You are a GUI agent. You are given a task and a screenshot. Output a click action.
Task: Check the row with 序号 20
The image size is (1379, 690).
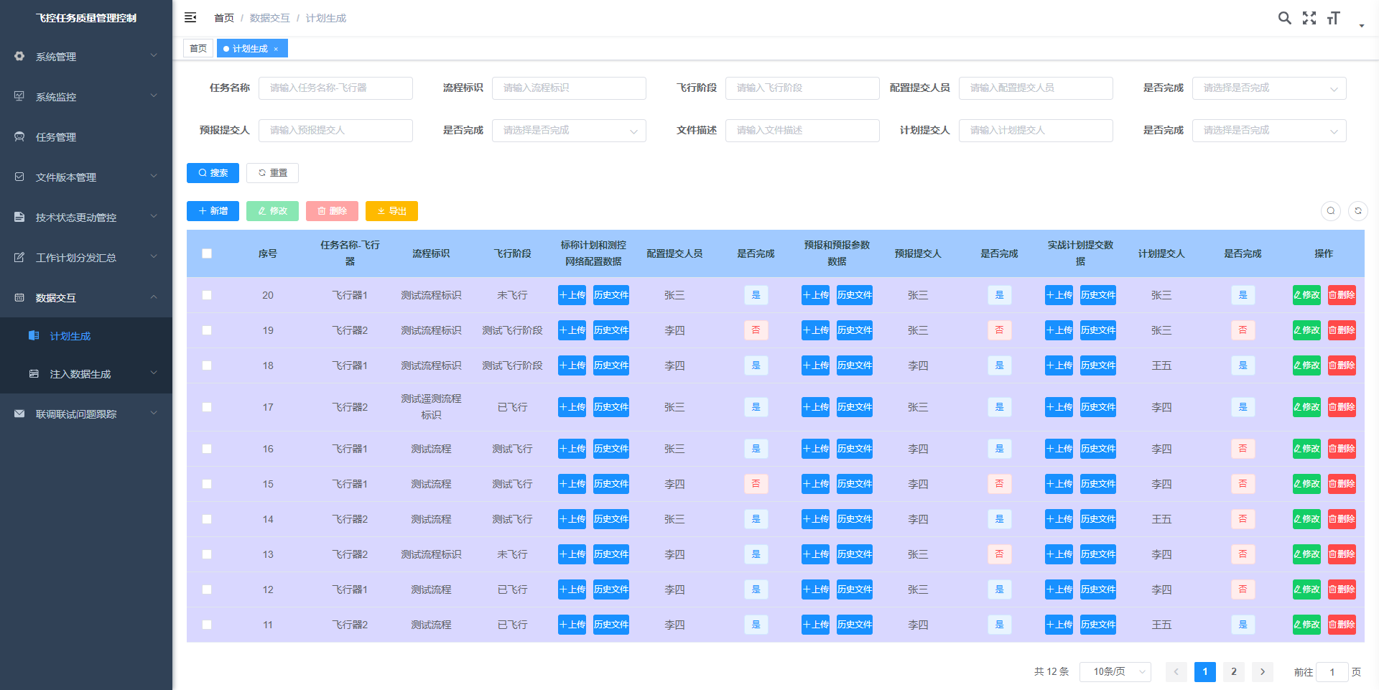click(x=207, y=295)
